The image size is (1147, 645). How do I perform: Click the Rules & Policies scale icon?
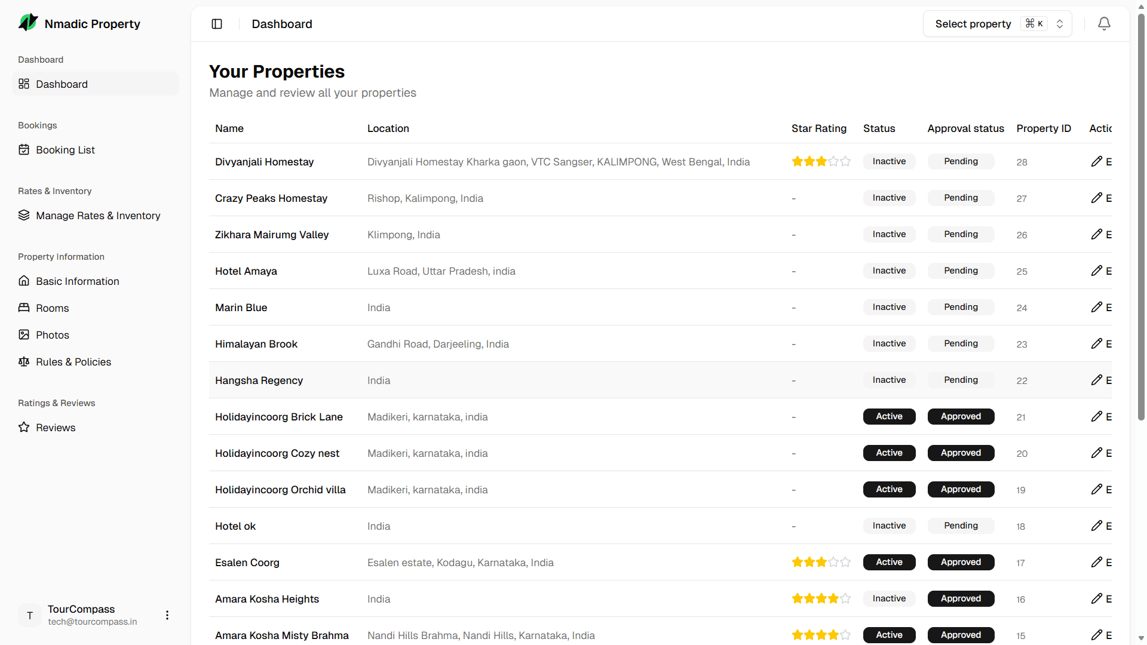point(24,362)
